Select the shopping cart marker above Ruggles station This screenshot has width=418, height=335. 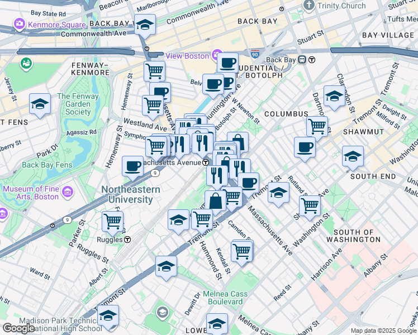click(x=113, y=222)
